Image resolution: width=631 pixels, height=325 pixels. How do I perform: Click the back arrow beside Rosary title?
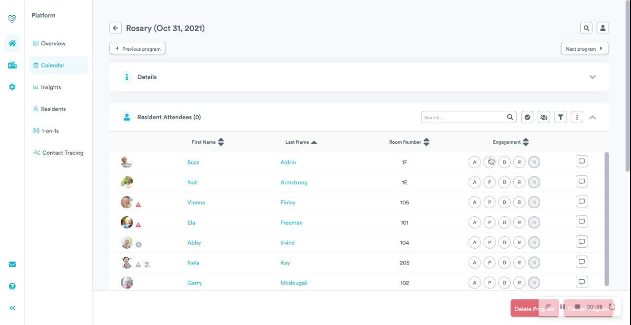115,28
